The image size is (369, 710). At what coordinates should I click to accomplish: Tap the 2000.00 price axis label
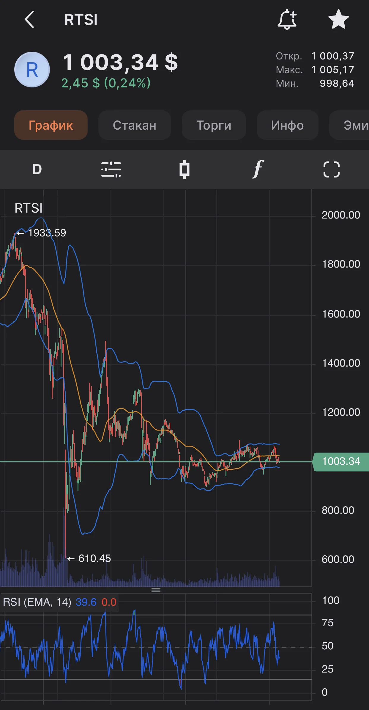tap(341, 215)
